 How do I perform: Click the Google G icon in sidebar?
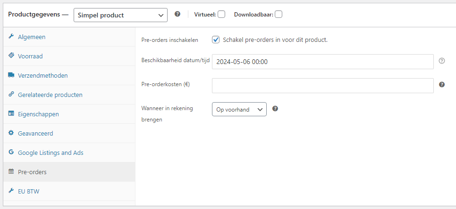tap(11, 152)
